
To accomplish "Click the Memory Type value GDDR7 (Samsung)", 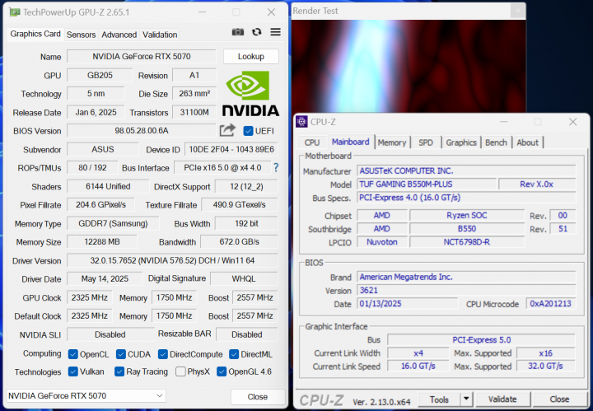I will [113, 223].
